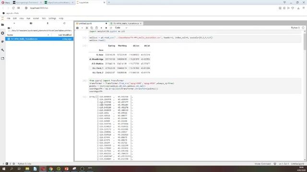
Task: Create a new launcher with the plus icon
Action: tap(14, 23)
